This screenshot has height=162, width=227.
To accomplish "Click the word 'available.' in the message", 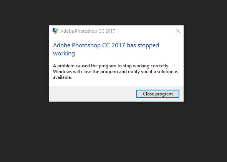I will (62, 77).
